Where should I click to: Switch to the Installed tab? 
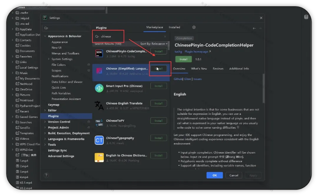174,27
